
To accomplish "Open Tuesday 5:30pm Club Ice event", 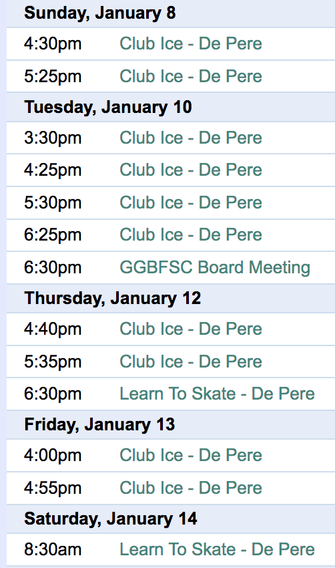I will click(x=191, y=202).
